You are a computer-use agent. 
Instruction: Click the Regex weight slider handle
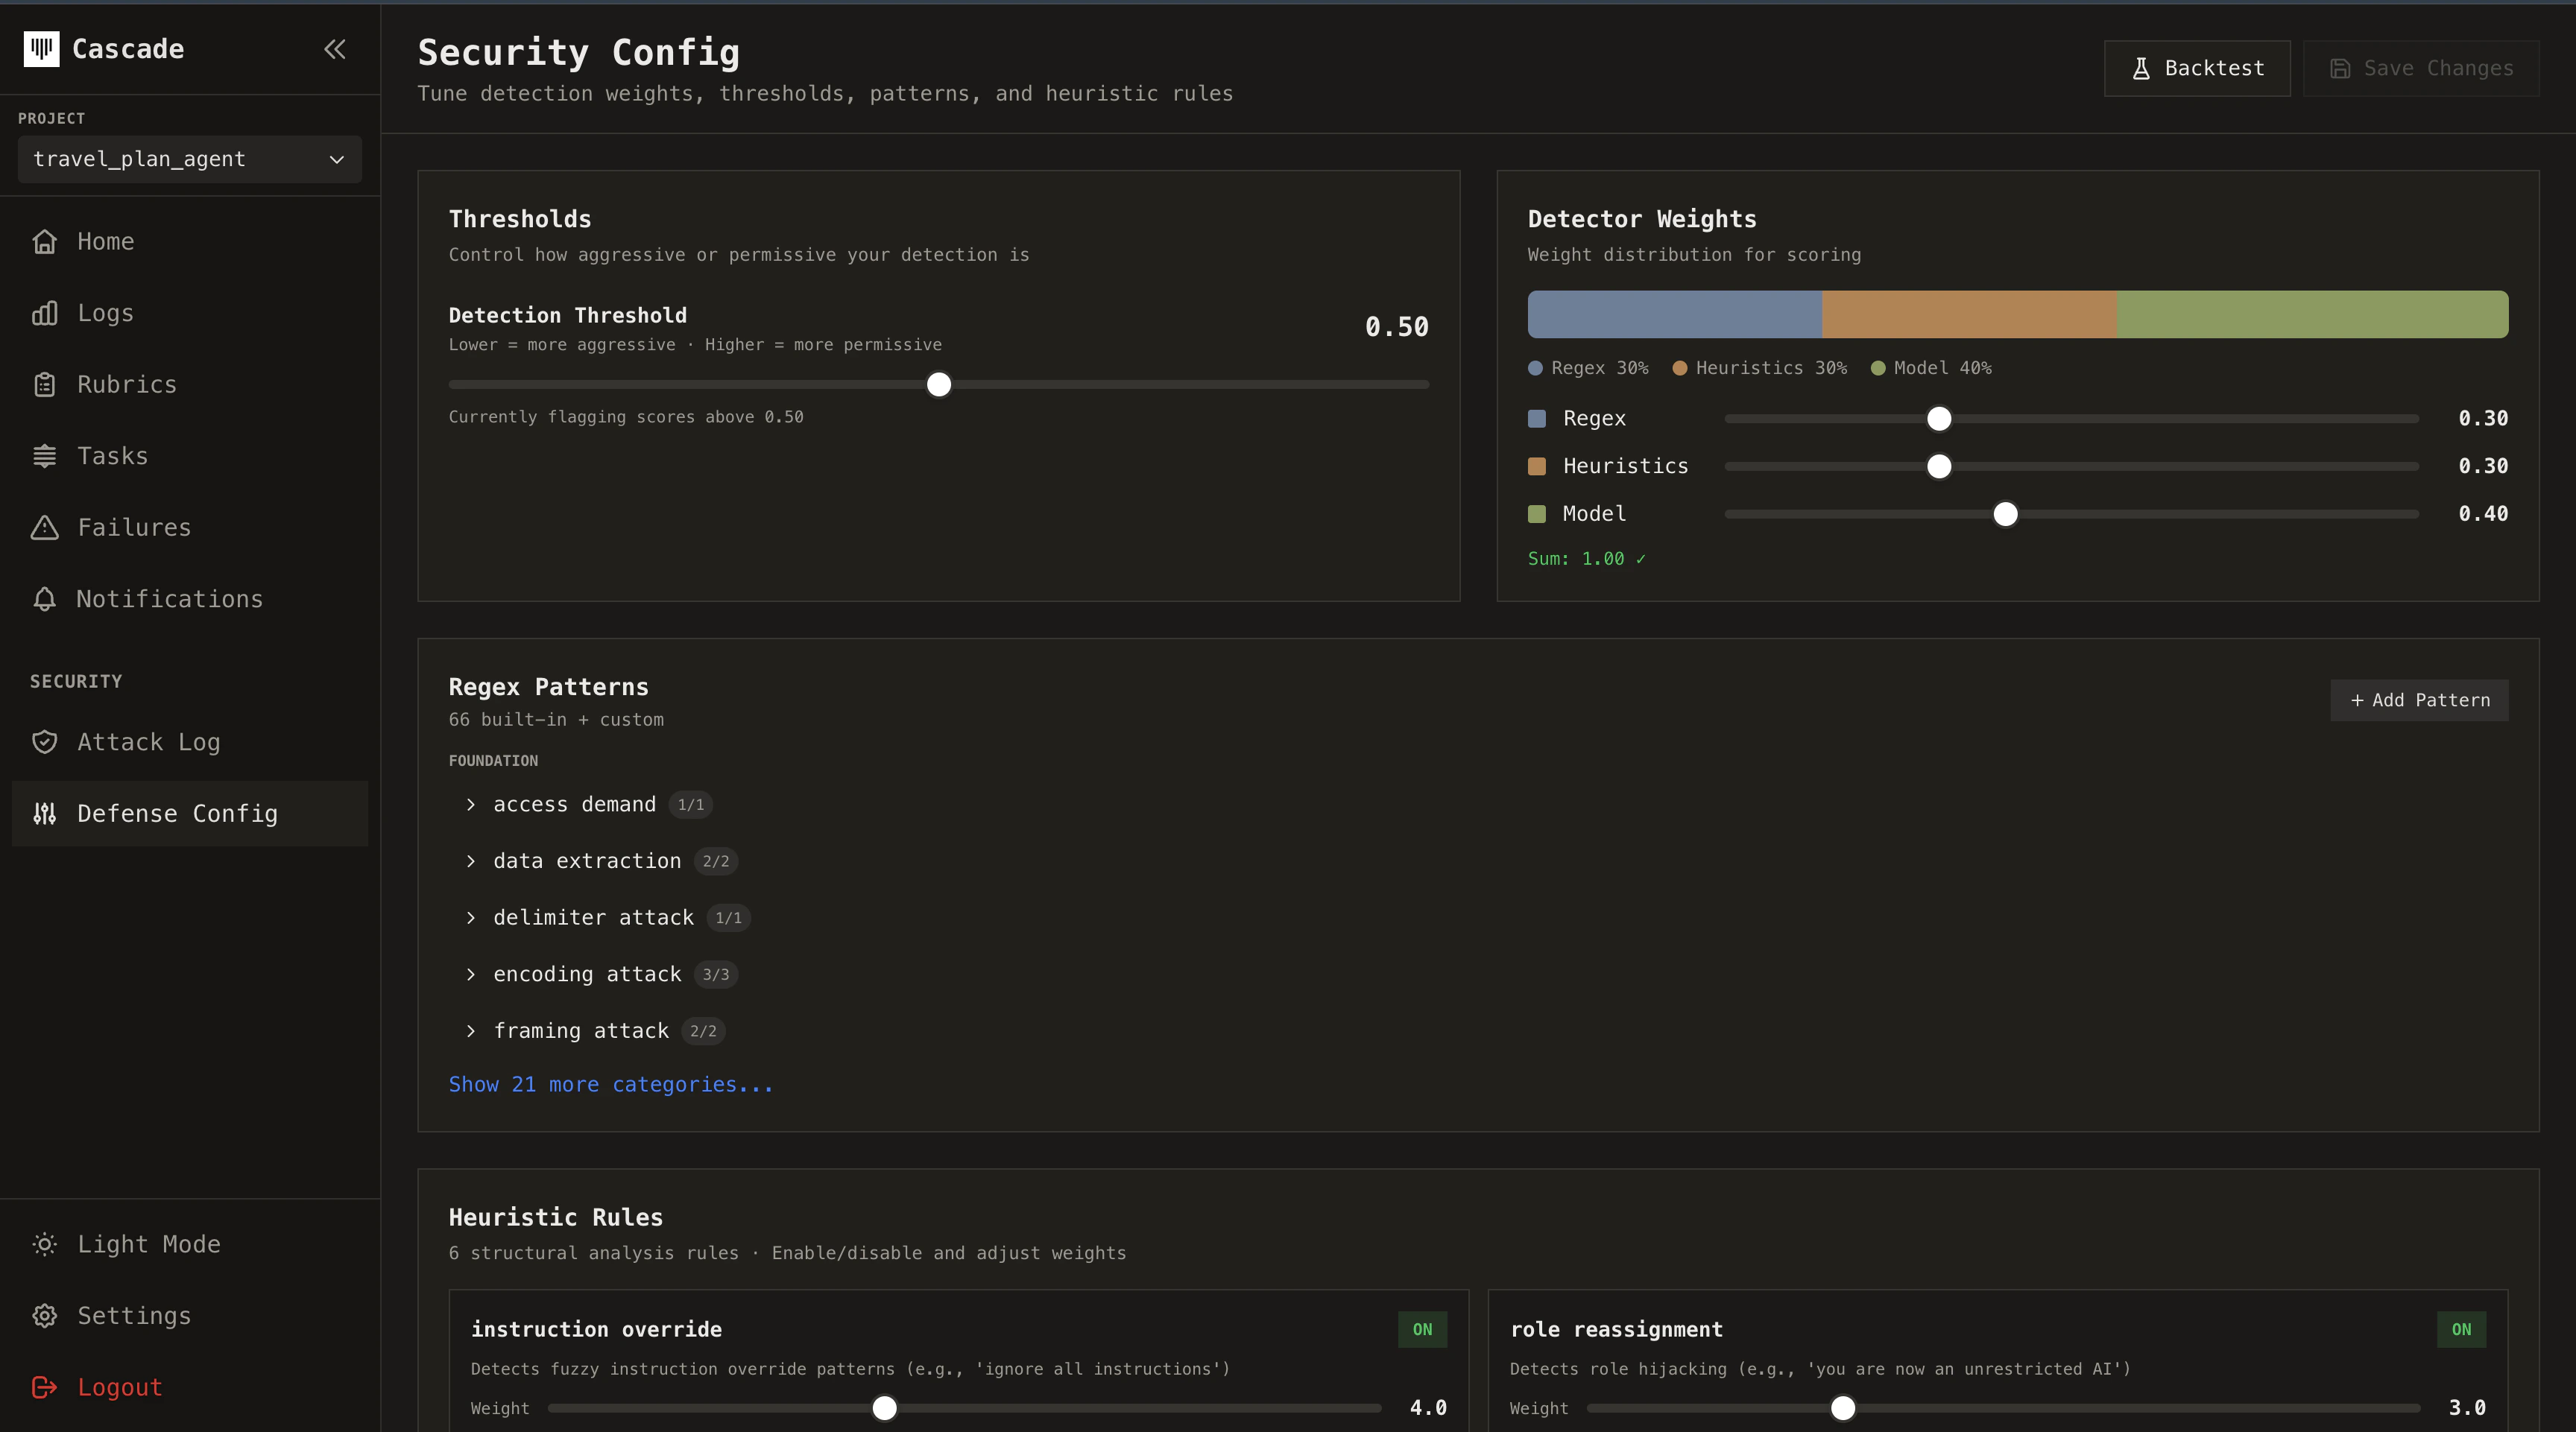tap(1939, 419)
